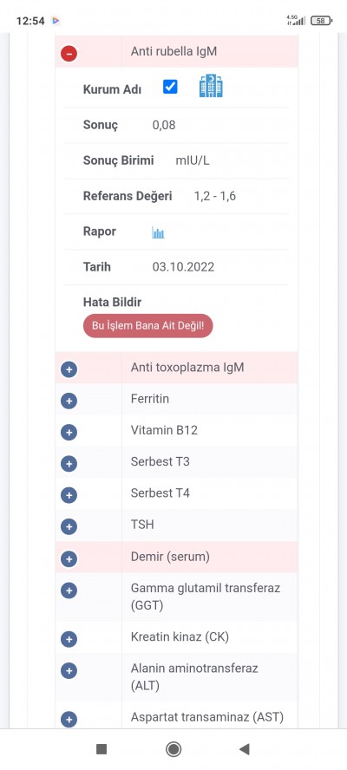
Task: Expand the Vitamin B12 plus icon
Action: coord(69,432)
